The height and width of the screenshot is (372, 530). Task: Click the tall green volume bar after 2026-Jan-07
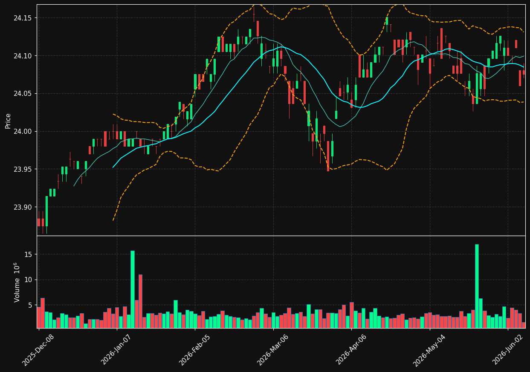click(x=133, y=289)
